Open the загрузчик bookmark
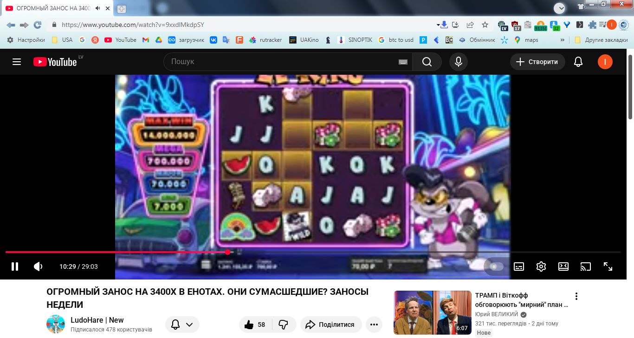634x338 pixels. (186, 40)
